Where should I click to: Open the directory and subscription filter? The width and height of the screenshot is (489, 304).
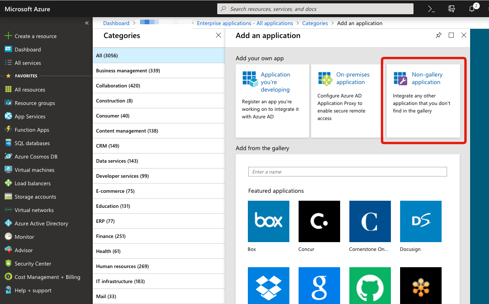[x=451, y=8]
